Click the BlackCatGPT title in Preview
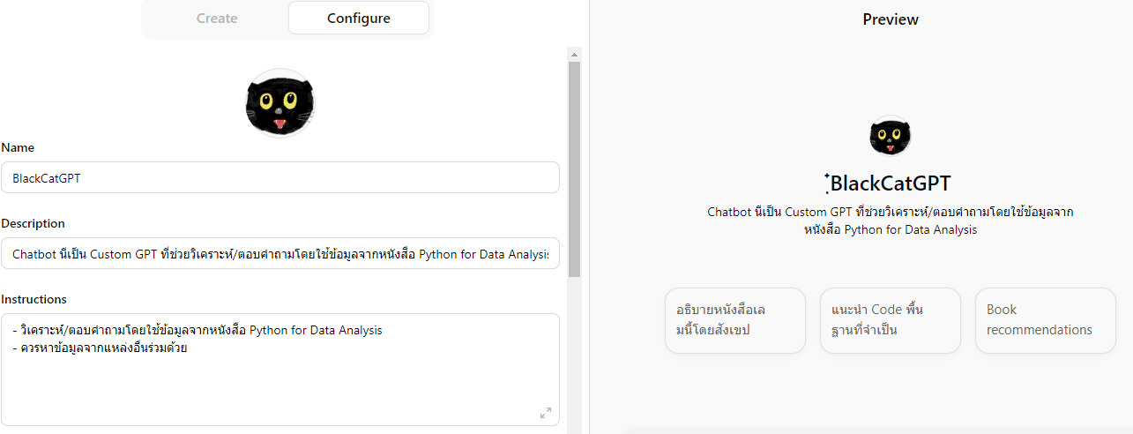Screen dimensions: 1133x434 (x=891, y=183)
